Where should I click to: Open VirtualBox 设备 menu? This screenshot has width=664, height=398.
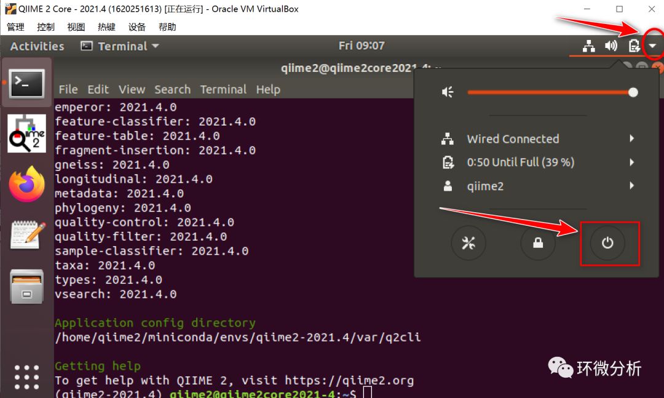pyautogui.click(x=136, y=27)
